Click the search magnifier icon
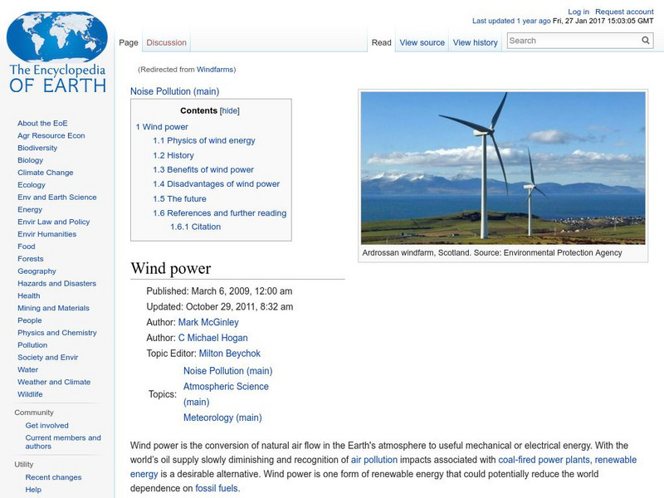The image size is (664, 498). point(646,41)
